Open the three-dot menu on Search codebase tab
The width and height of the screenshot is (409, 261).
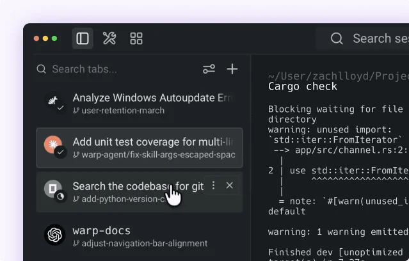coord(213,186)
